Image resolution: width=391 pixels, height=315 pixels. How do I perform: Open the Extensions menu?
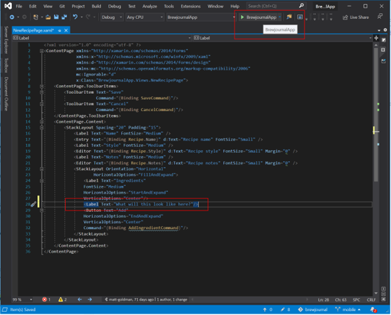[x=190, y=6]
